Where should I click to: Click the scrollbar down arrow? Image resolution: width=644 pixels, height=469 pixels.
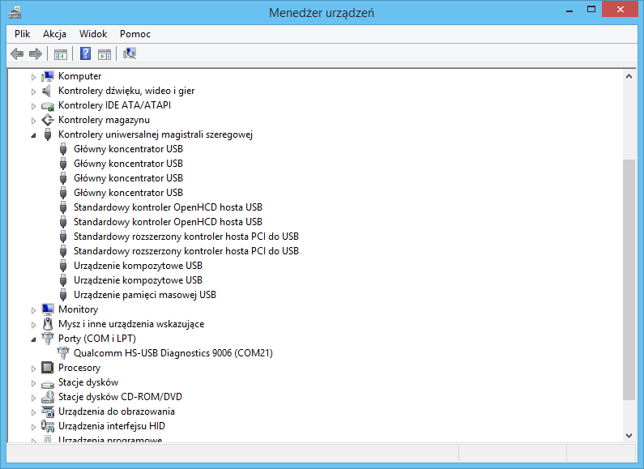629,435
